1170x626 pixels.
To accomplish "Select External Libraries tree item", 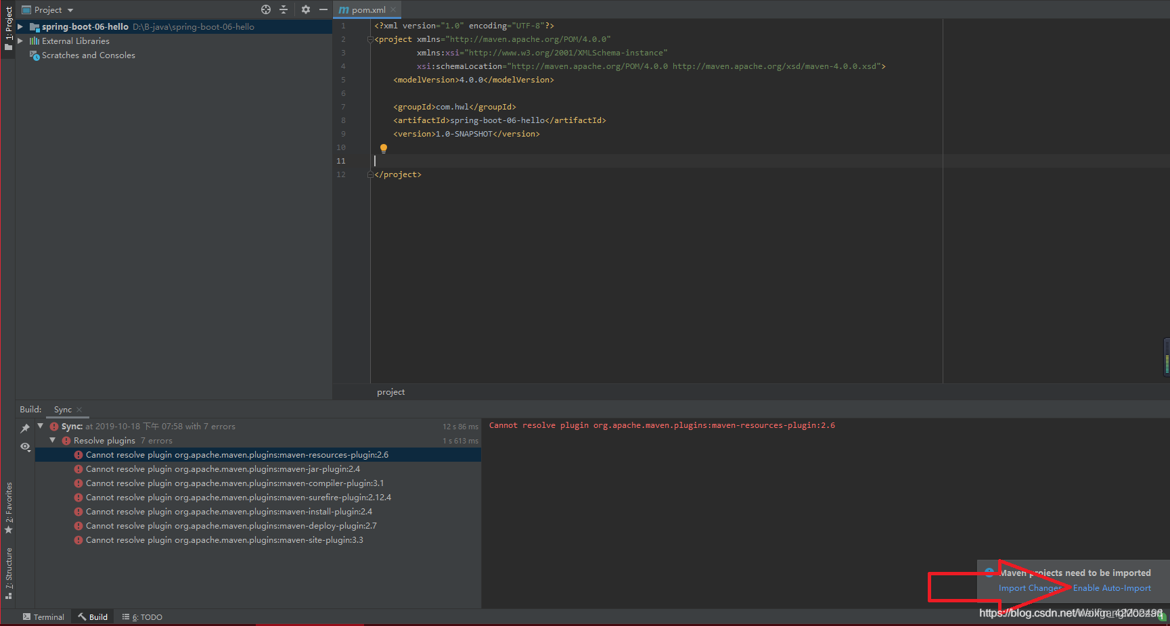I will tap(75, 41).
